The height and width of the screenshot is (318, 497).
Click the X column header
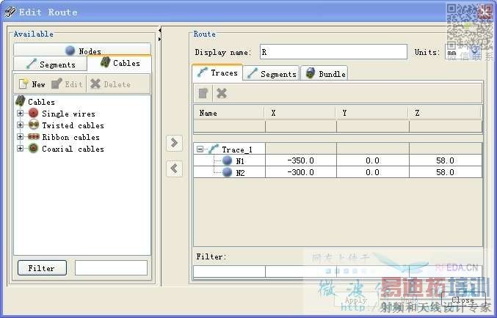pyautogui.click(x=300, y=113)
